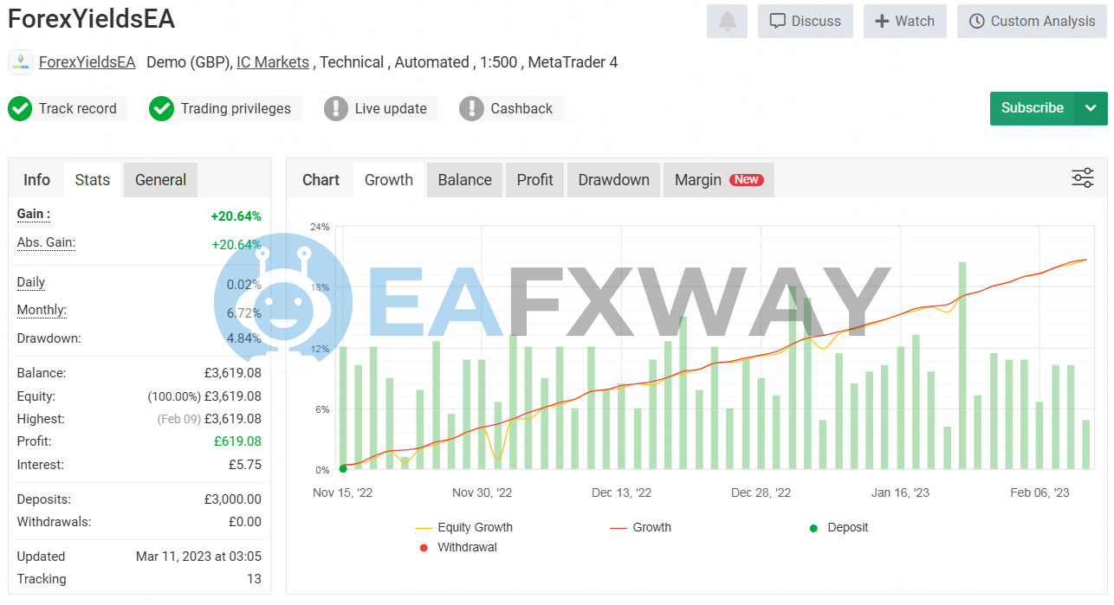The width and height of the screenshot is (1114, 605).
Task: Click the green deposit marker on chart
Action: [x=343, y=469]
